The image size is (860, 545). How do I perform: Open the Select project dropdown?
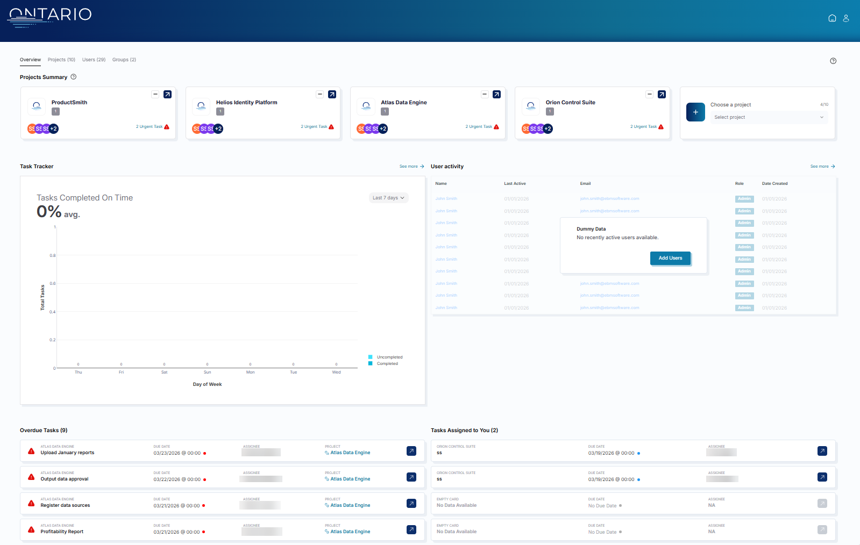(769, 117)
